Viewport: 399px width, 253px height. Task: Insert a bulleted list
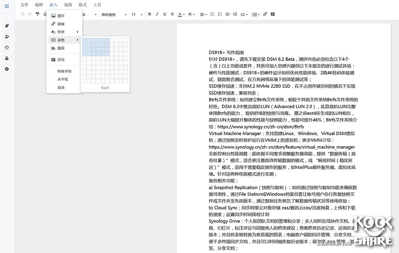(x=220, y=14)
